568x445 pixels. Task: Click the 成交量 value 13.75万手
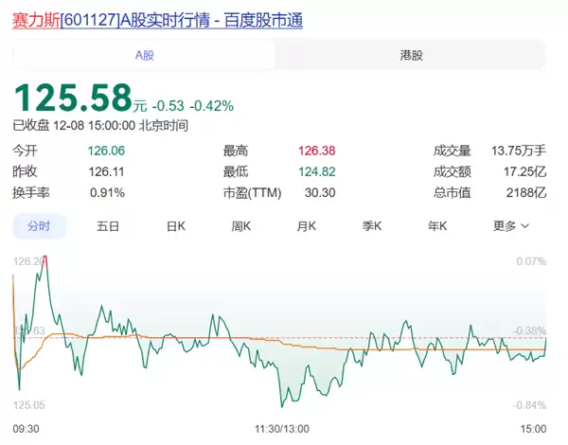519,151
